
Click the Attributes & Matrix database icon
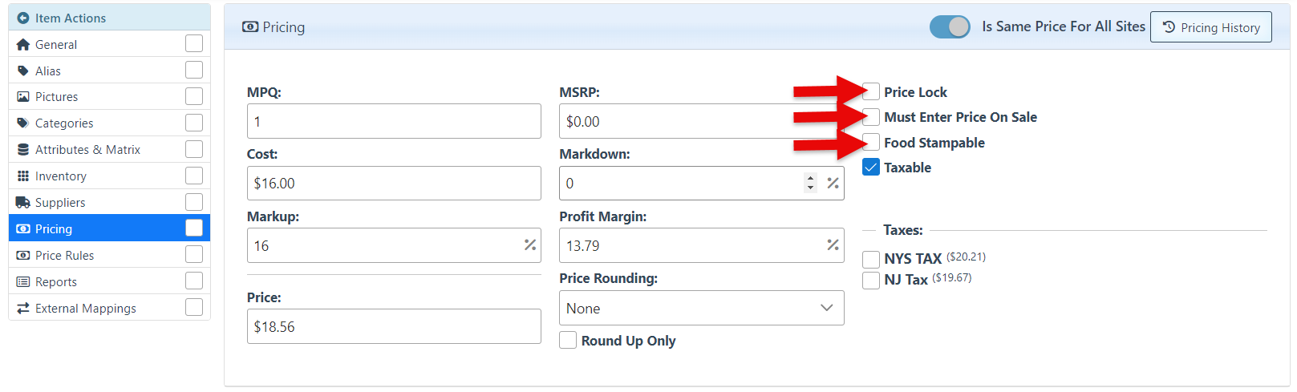[23, 150]
